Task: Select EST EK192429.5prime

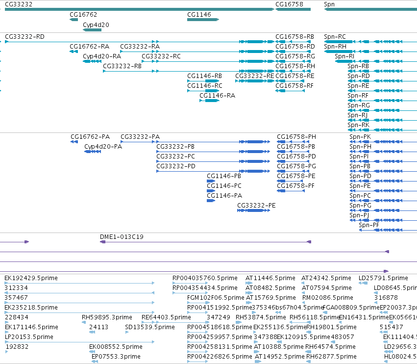Action: click(31, 278)
